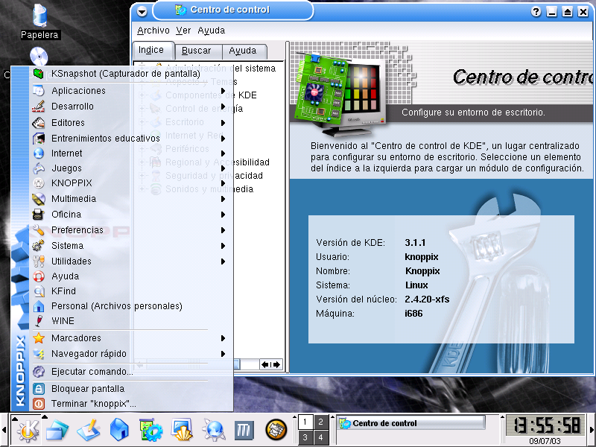Choose Terminar "knoppix" to log out
The height and width of the screenshot is (447, 596).
[93, 404]
